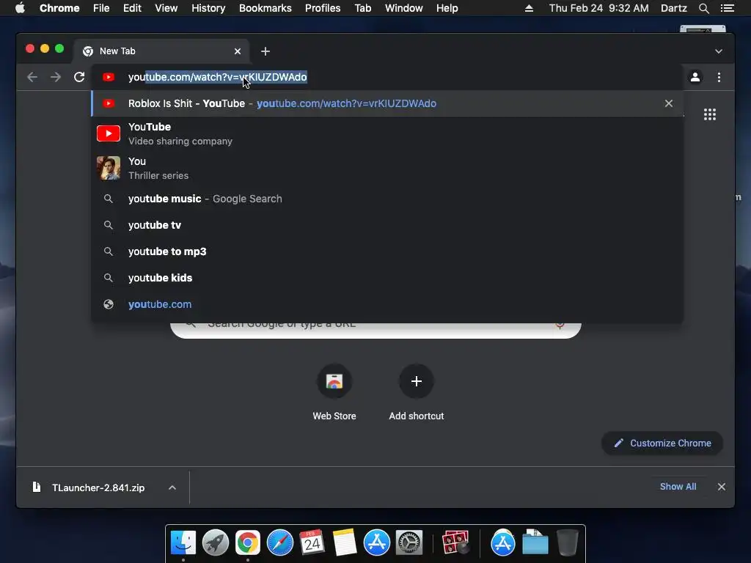Open Chrome's three-dot menu
751x563 pixels.
pos(719,77)
